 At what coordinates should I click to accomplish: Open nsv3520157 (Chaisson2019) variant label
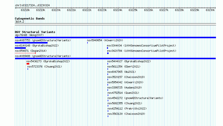coord(126,77)
